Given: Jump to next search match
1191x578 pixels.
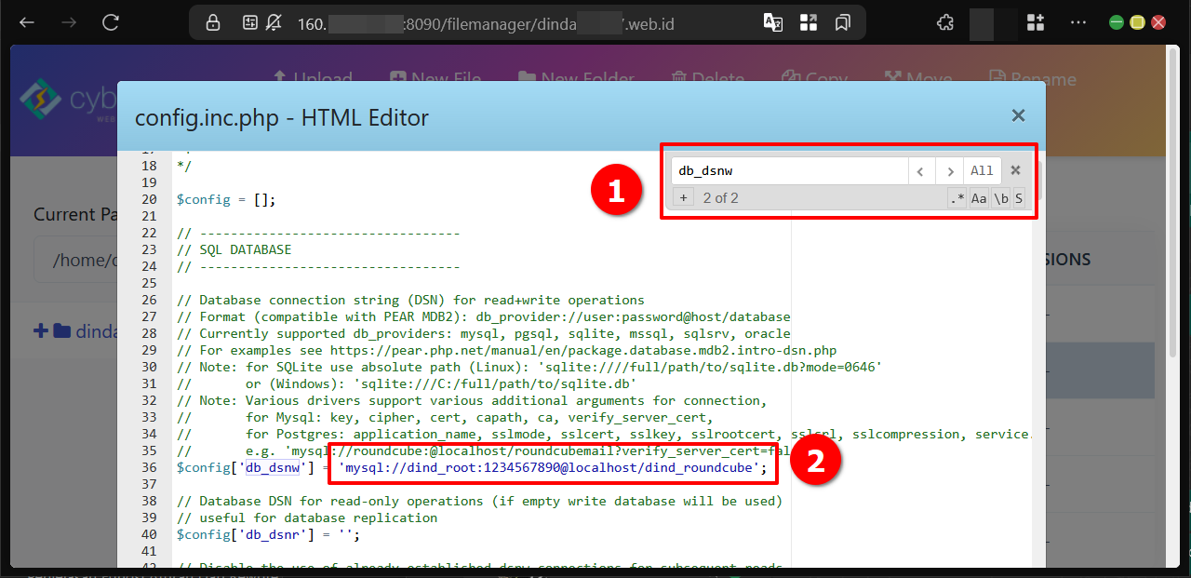Looking at the screenshot, I should click(x=949, y=171).
